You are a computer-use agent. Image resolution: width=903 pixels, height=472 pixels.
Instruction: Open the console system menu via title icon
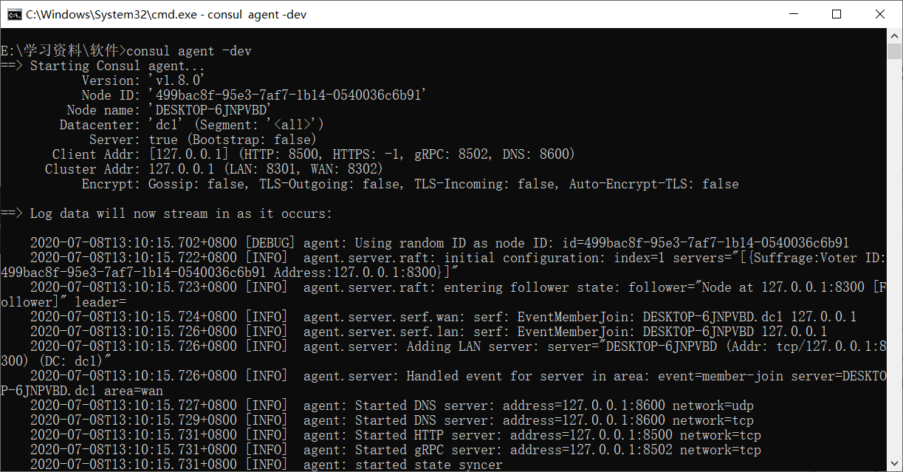[16, 13]
